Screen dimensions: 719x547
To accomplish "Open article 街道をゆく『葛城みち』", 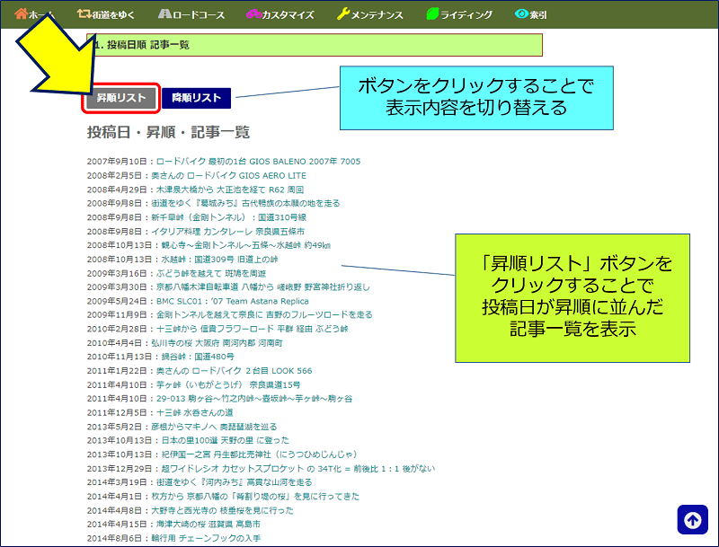I will tap(245, 203).
